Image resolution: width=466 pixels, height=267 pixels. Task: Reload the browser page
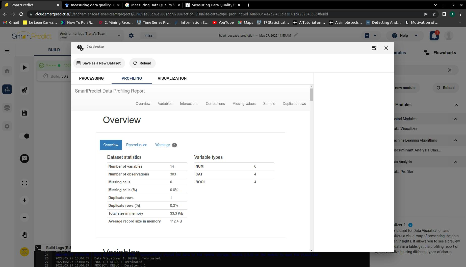click(21, 14)
